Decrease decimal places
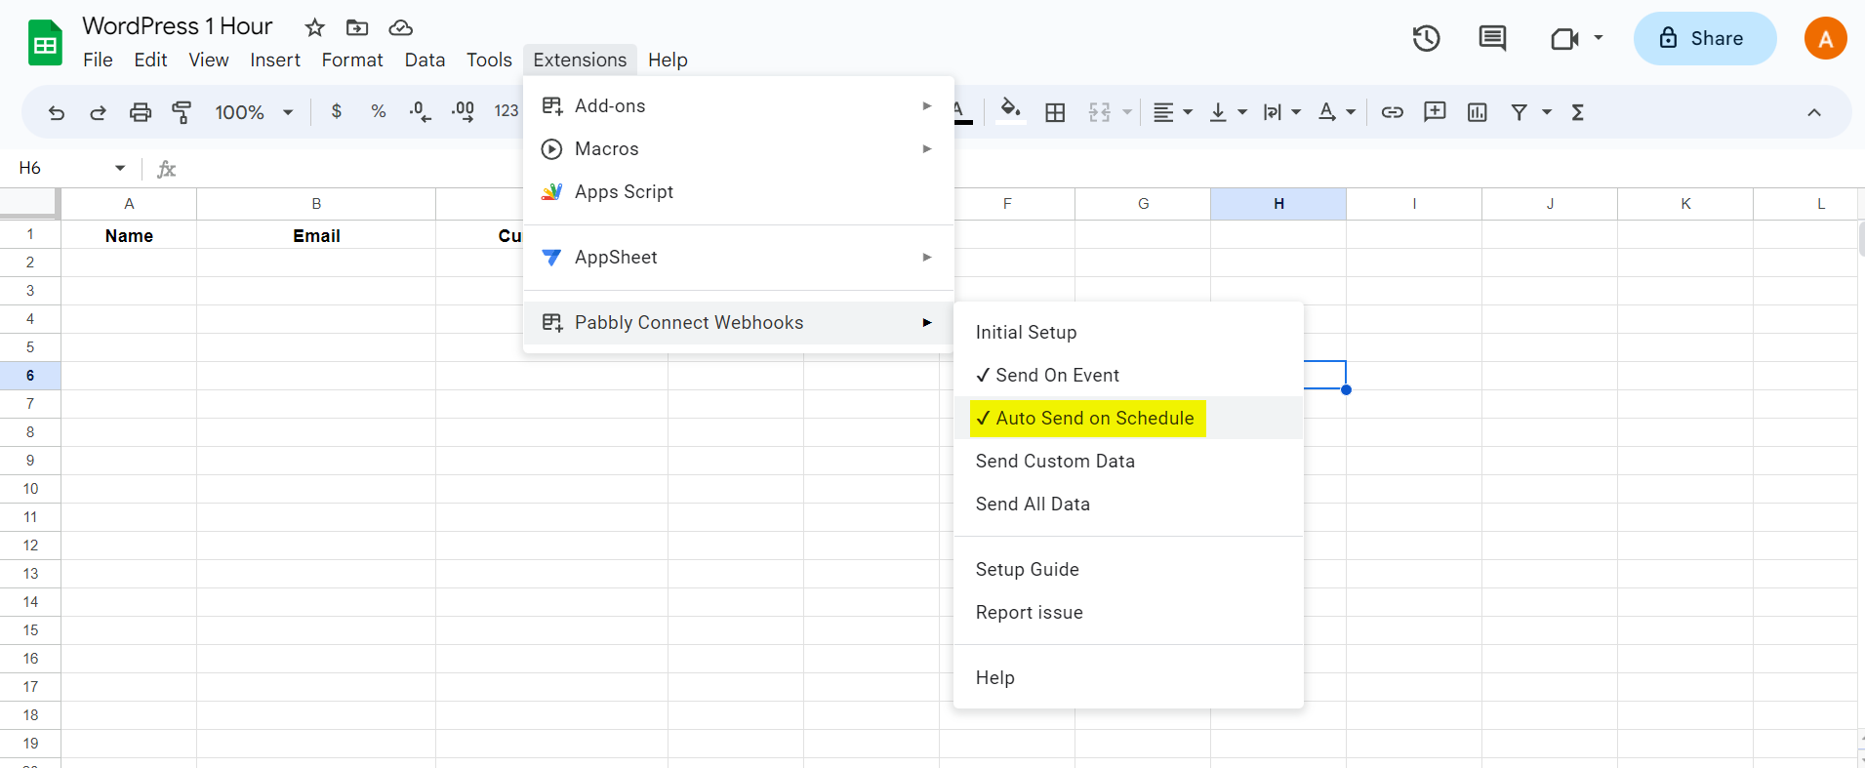Image resolution: width=1865 pixels, height=768 pixels. coord(421,111)
